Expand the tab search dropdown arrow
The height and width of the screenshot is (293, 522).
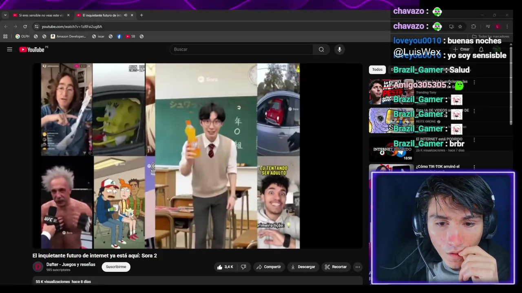tap(5, 15)
